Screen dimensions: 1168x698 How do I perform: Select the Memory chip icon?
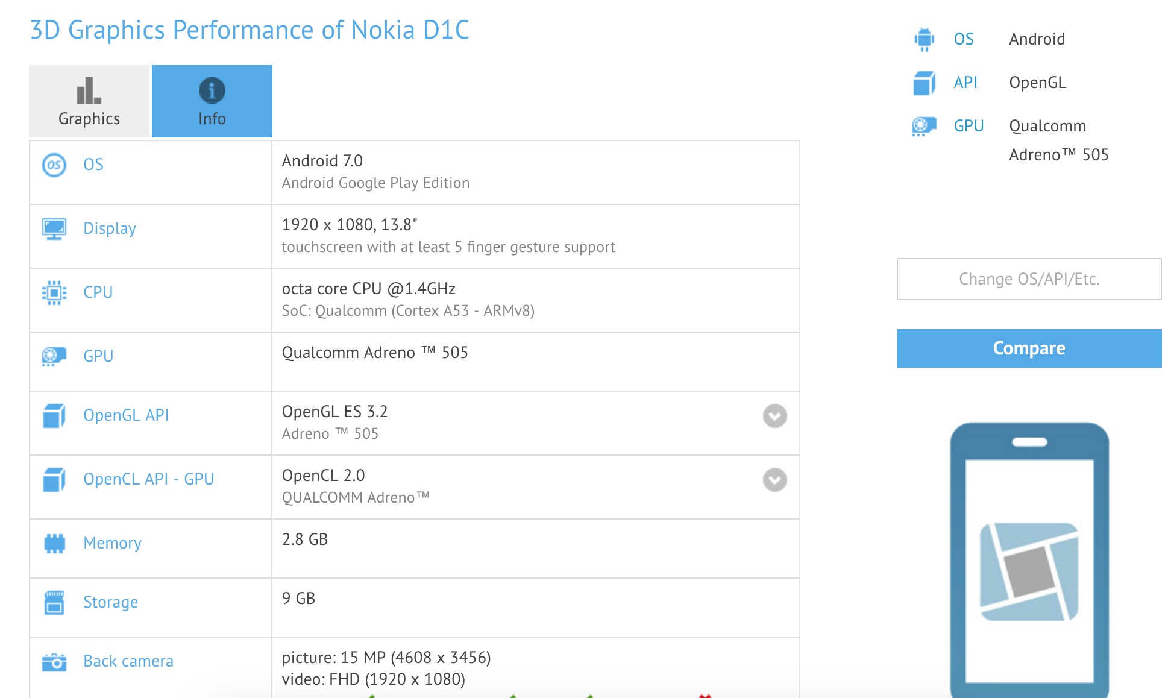55,542
